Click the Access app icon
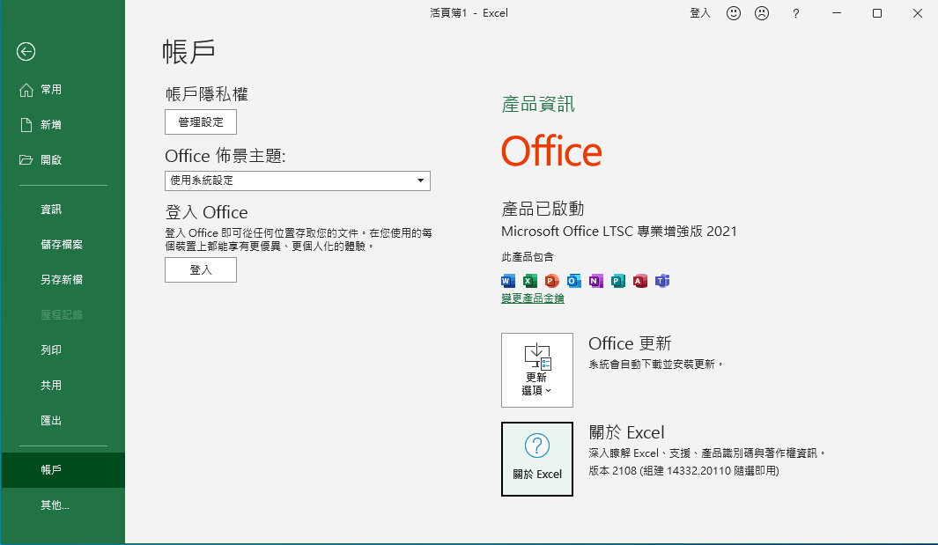The width and height of the screenshot is (938, 545). 640,281
